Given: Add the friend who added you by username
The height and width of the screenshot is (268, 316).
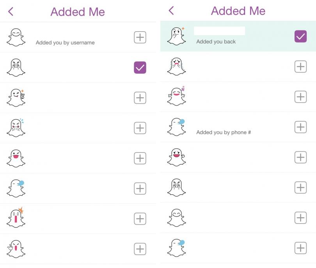Looking at the screenshot, I should [x=140, y=37].
